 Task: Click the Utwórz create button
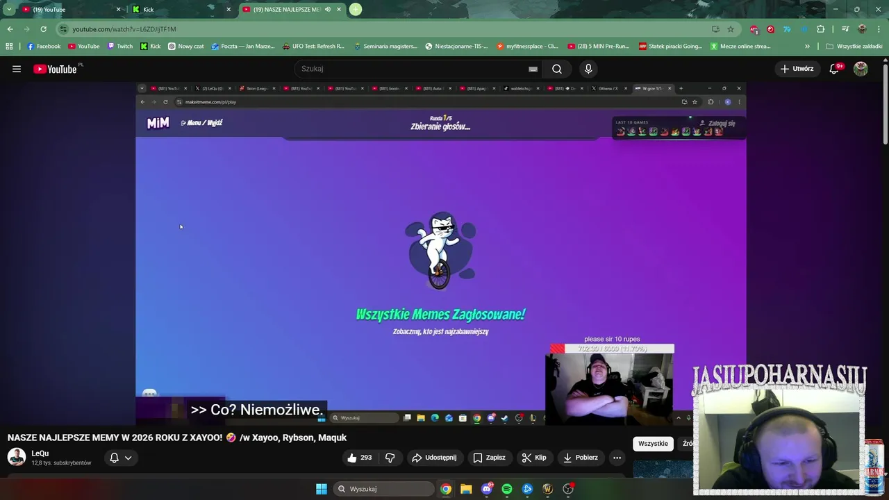[797, 69]
